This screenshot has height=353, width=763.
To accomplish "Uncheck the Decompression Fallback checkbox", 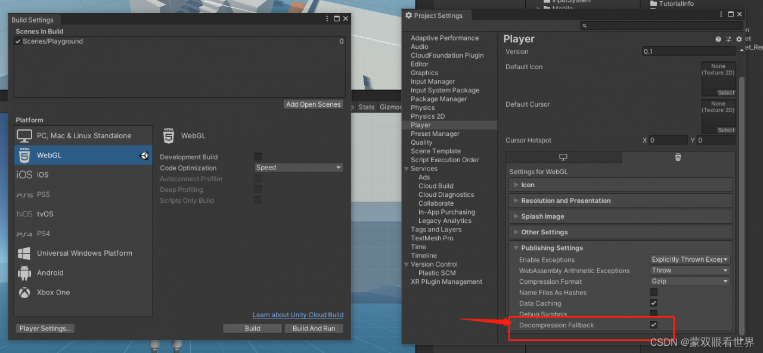I will (x=653, y=325).
